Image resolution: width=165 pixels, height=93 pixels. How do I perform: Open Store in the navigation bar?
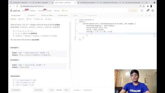[x=65, y=11]
